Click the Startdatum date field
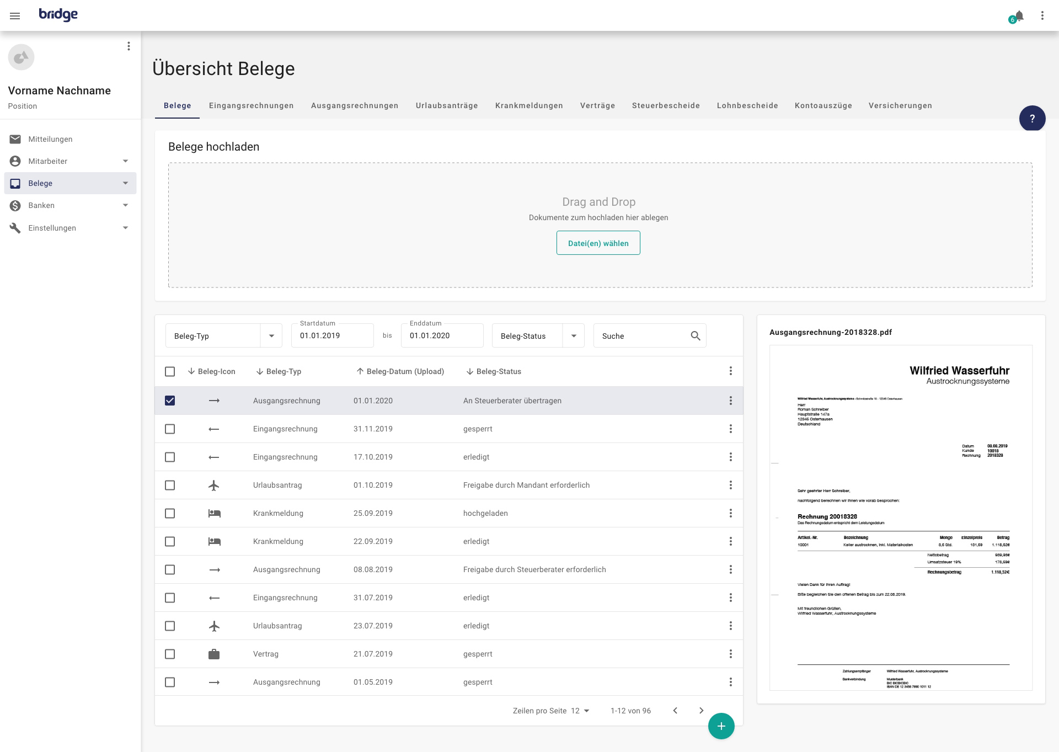The height and width of the screenshot is (752, 1059). (333, 335)
